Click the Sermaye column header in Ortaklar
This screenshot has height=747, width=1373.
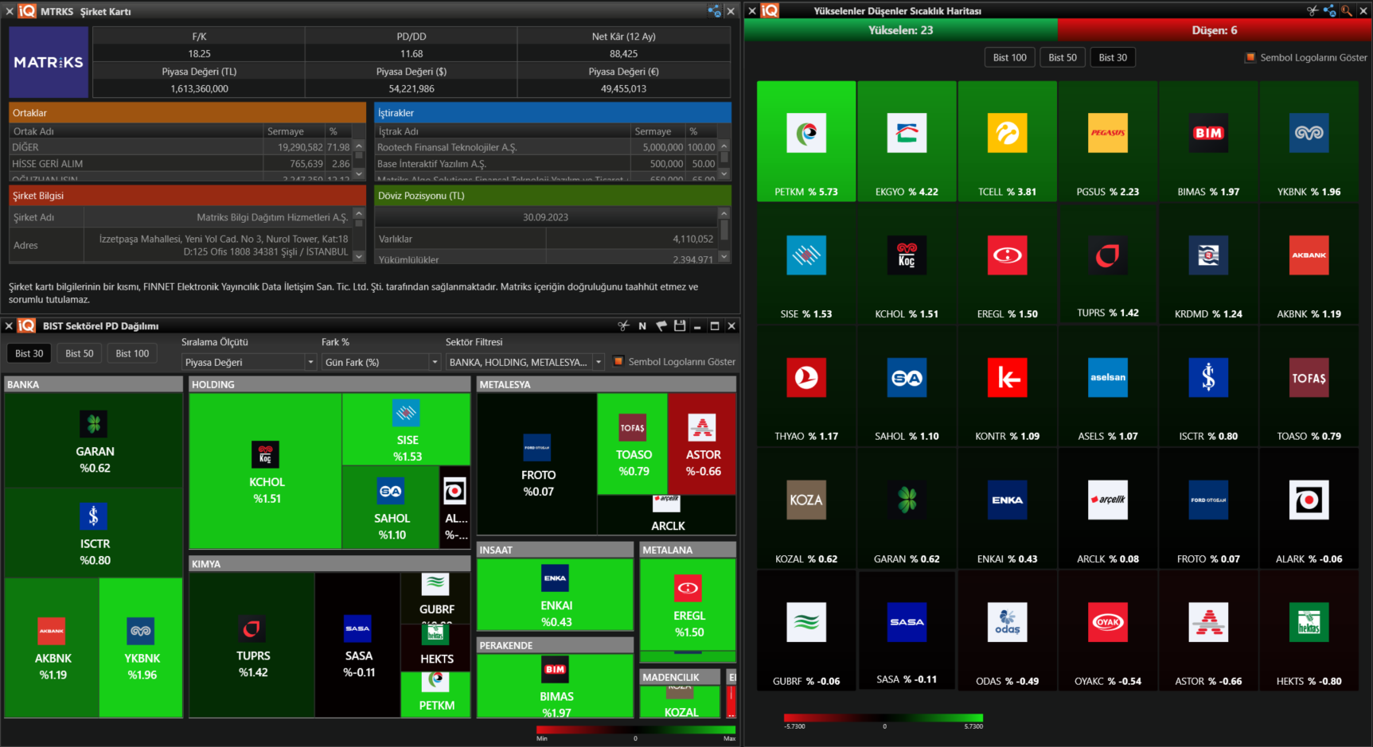click(x=295, y=131)
